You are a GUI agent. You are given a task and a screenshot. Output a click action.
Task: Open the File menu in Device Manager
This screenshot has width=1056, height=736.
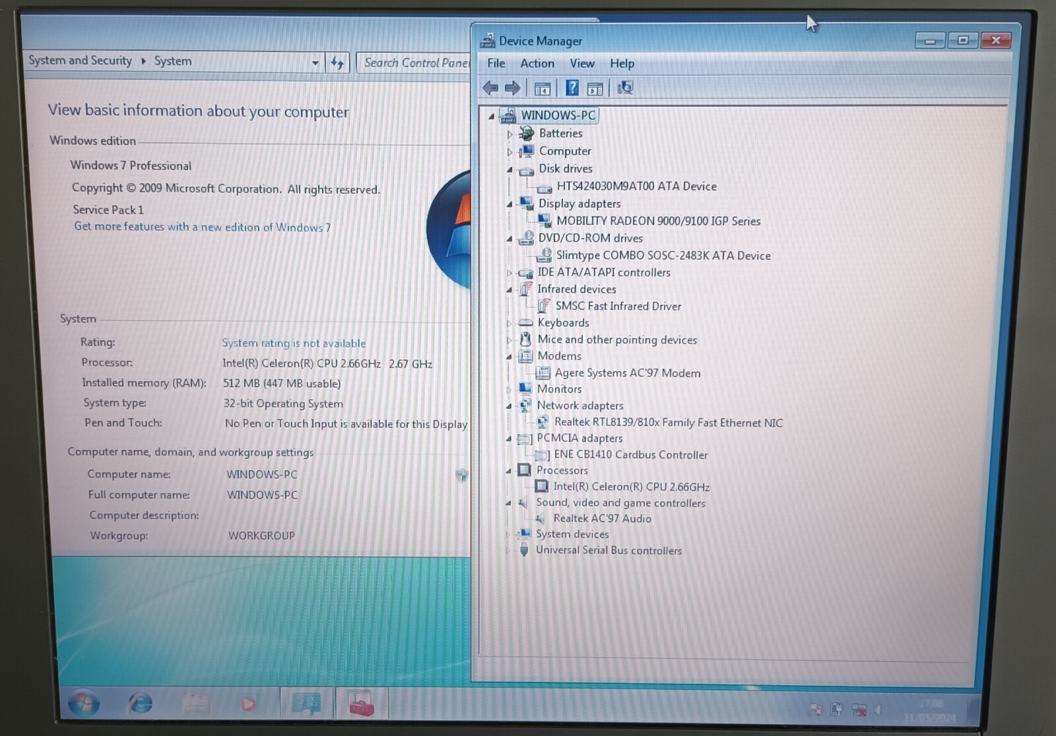496,63
